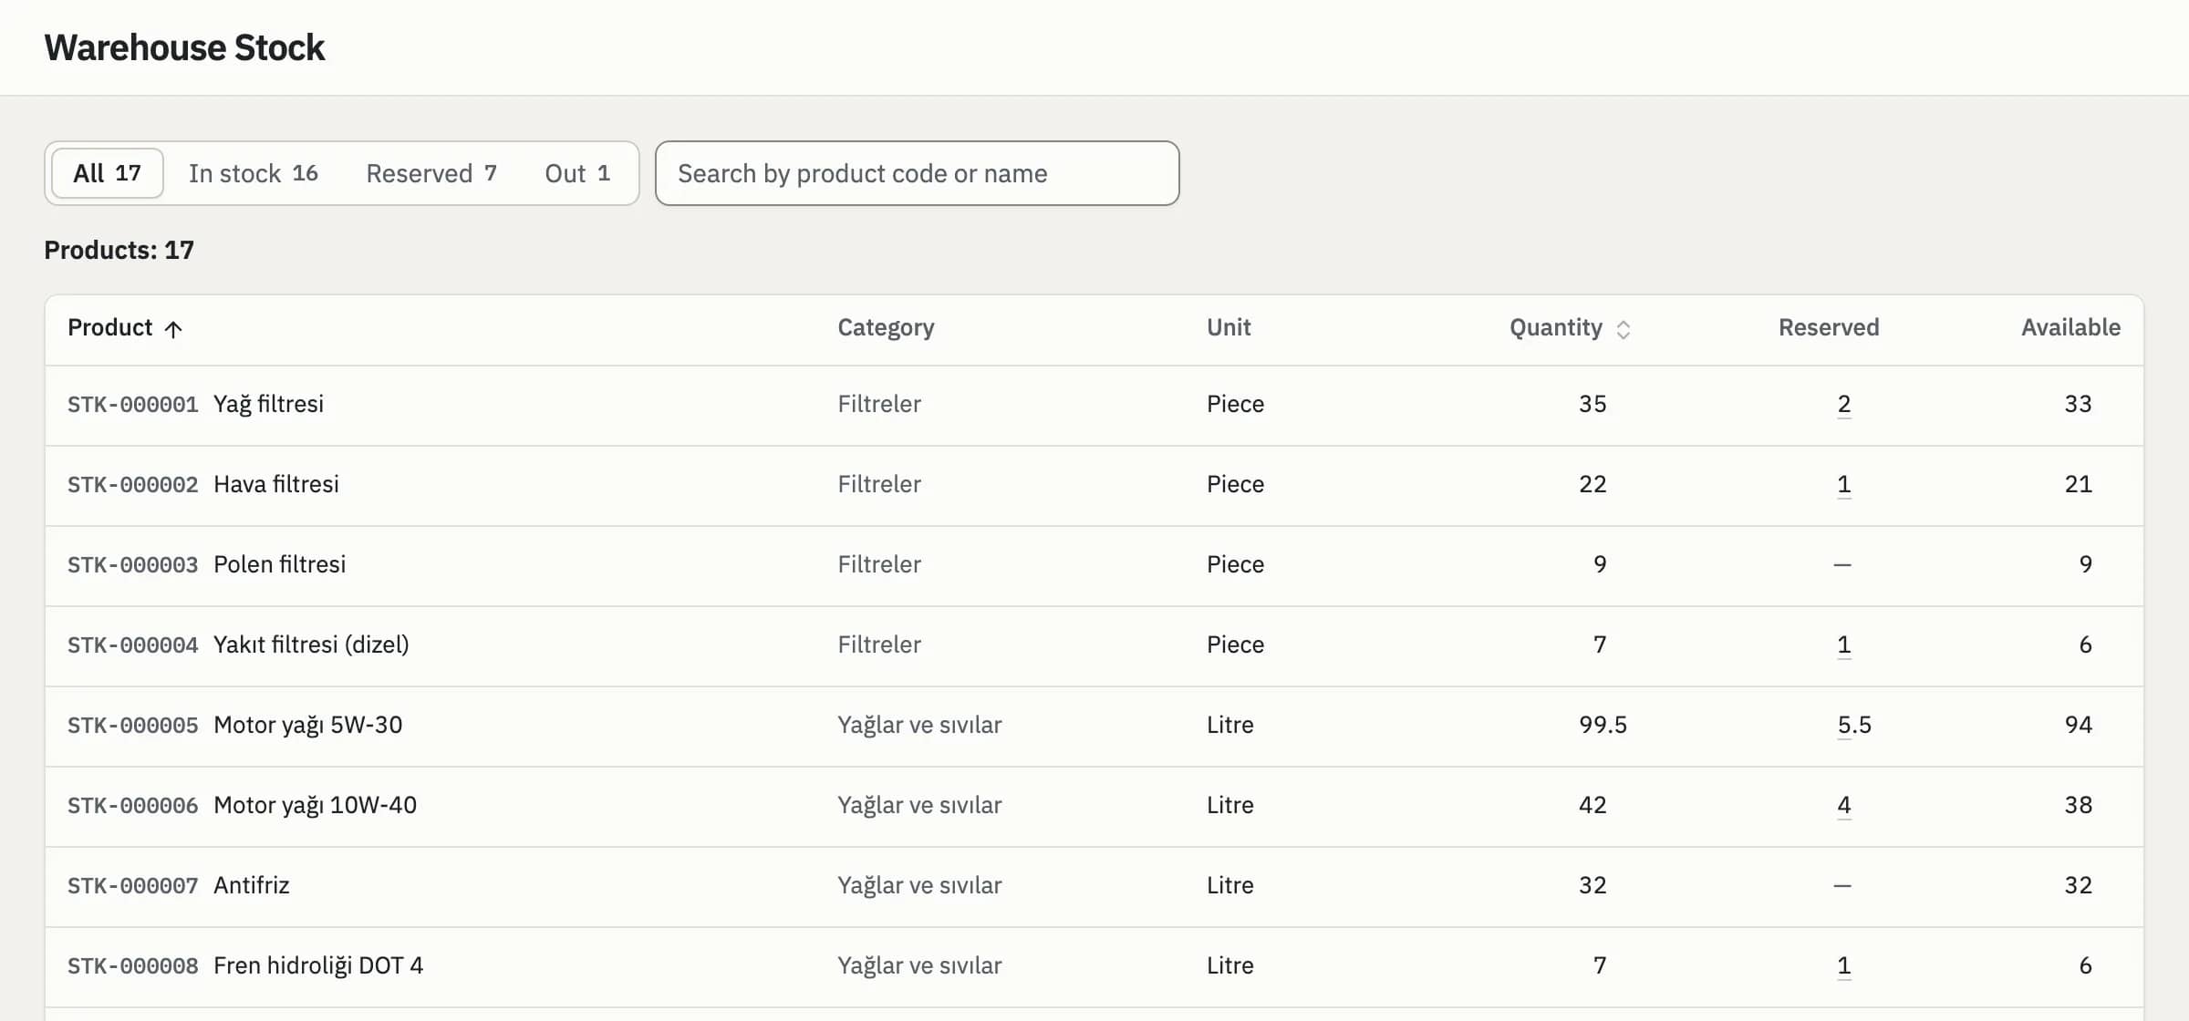Switch to the In stock 16 tab
This screenshot has height=1021, width=2189.
[x=254, y=173]
